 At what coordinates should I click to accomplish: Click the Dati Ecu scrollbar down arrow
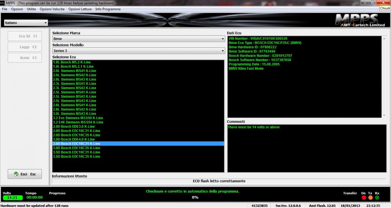click(384, 115)
